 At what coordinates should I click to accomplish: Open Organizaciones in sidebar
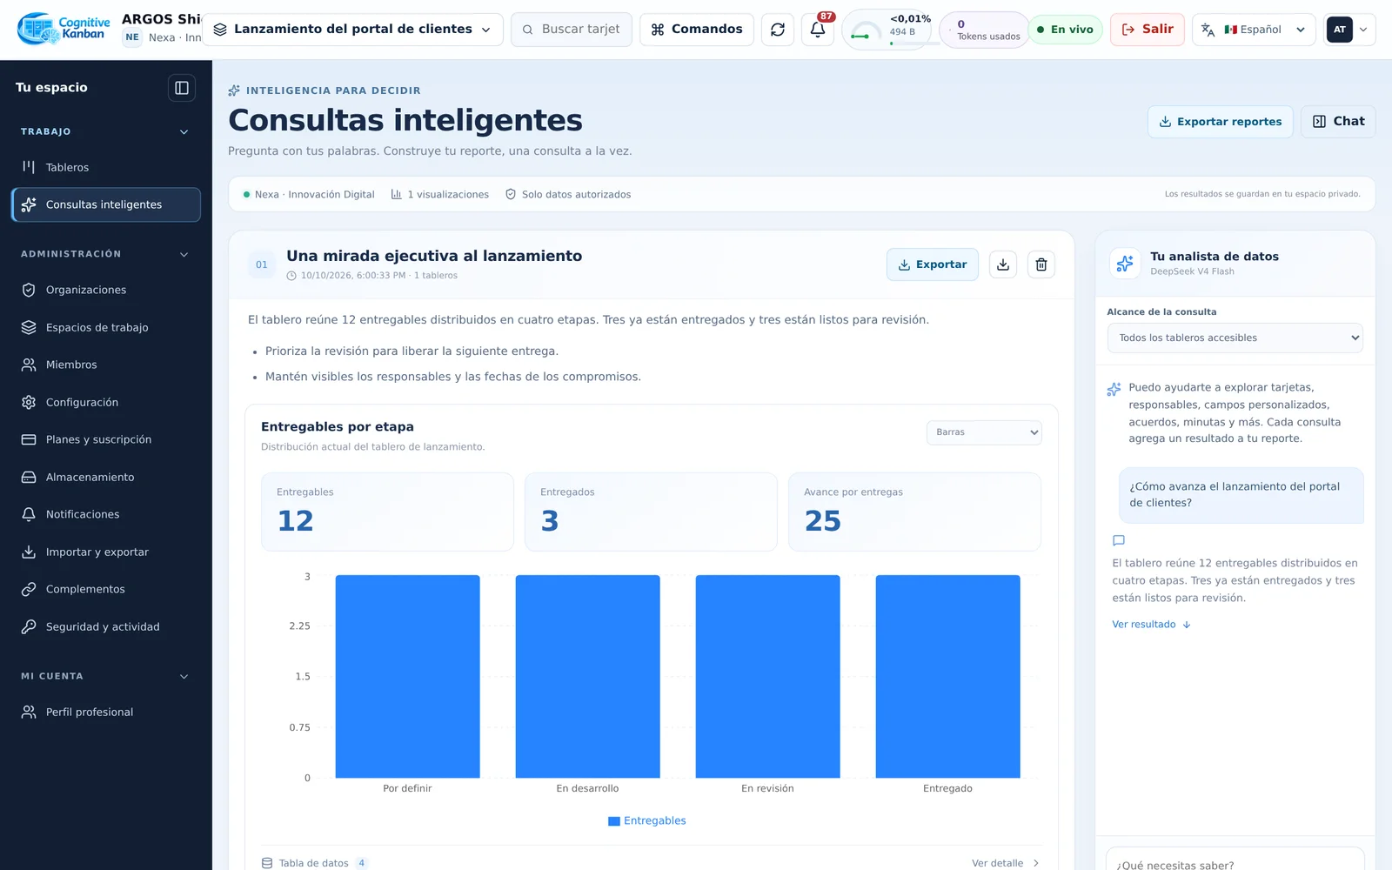click(x=106, y=290)
